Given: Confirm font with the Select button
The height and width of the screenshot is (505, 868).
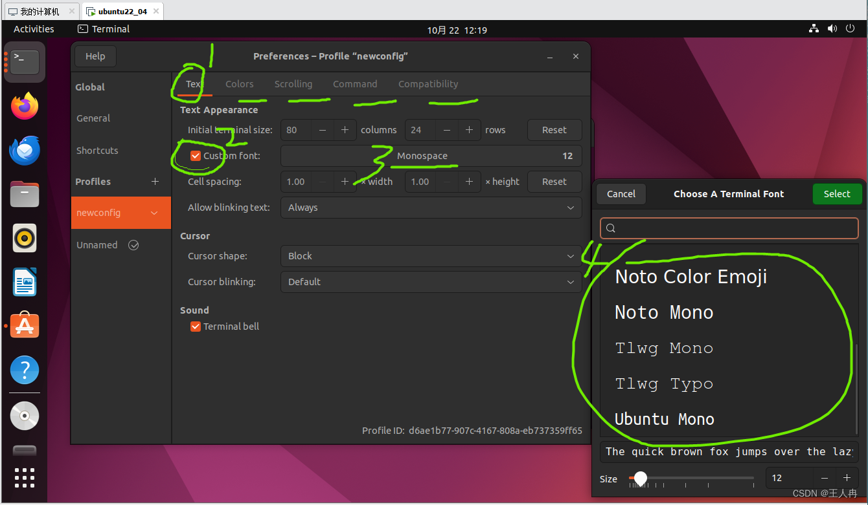Looking at the screenshot, I should click(x=837, y=194).
